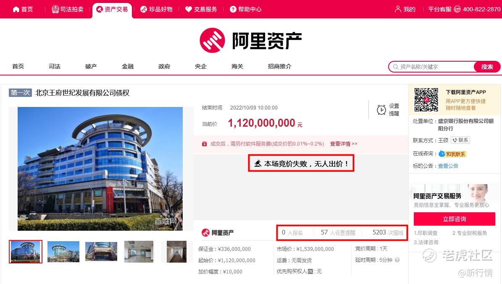The height and width of the screenshot is (284, 502).
Task: Open the 查看详情 >> link
Action: 344,144
